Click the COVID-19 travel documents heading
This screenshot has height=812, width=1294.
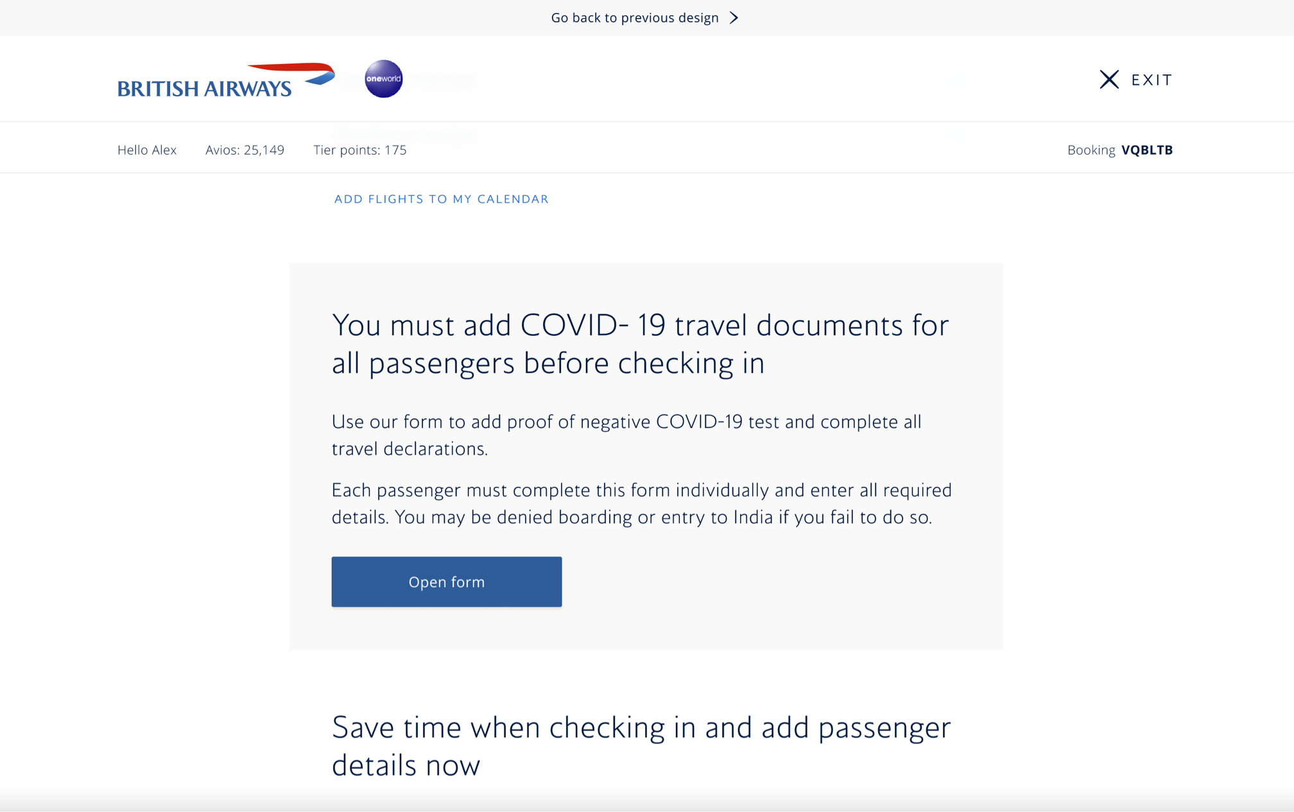click(640, 344)
